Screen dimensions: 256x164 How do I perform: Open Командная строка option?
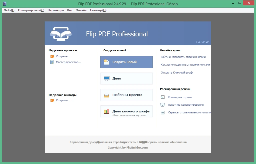point(180,97)
